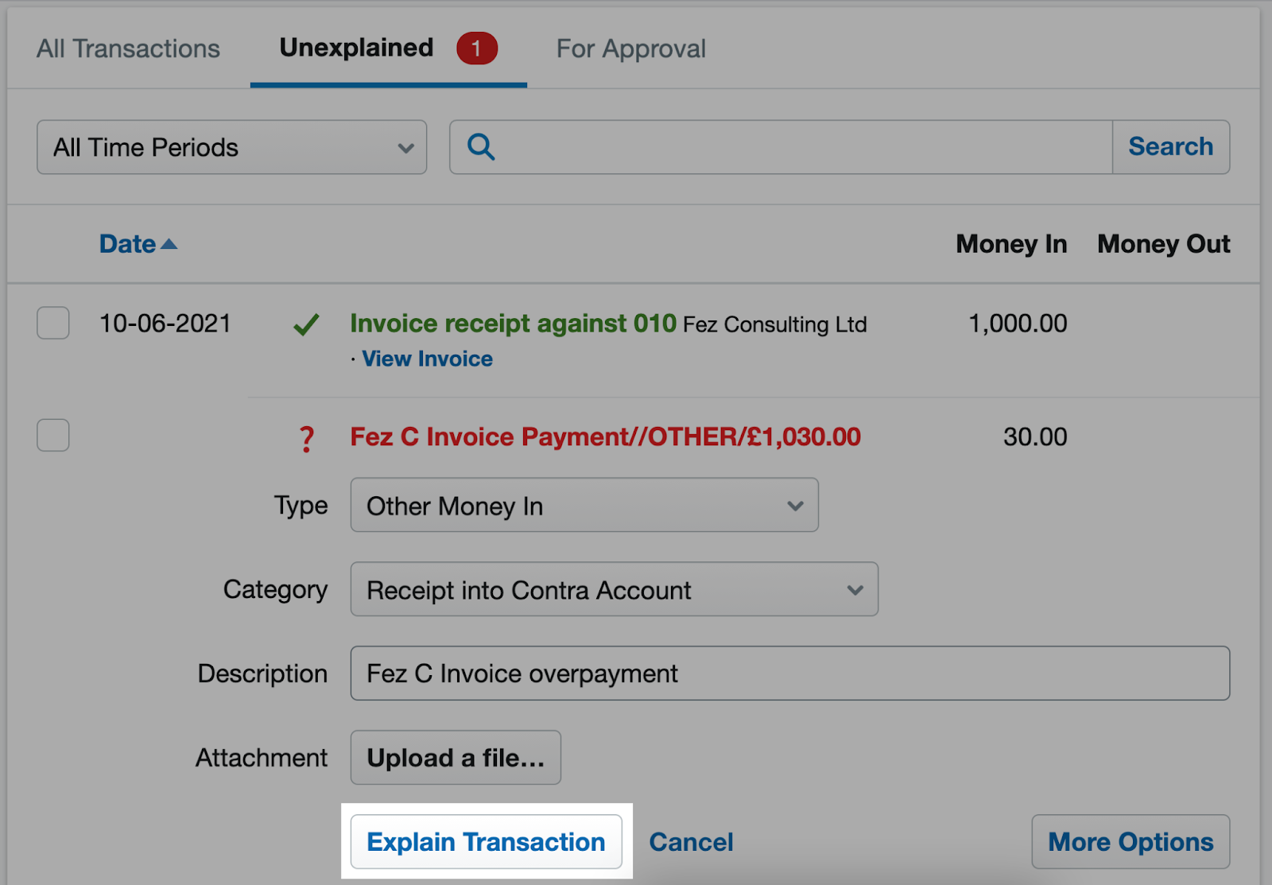Open the Category dropdown showing Receipt into Contra Account
Image resolution: width=1272 pixels, height=885 pixels.
tap(615, 589)
